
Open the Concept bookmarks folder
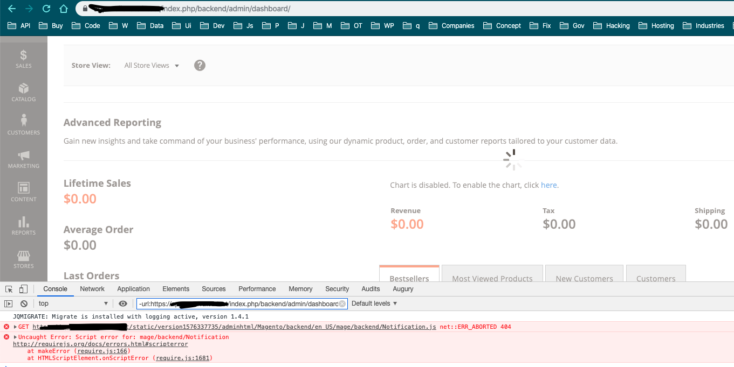(x=502, y=25)
